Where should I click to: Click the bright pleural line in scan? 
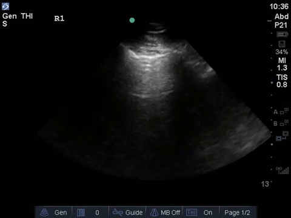tap(150, 56)
